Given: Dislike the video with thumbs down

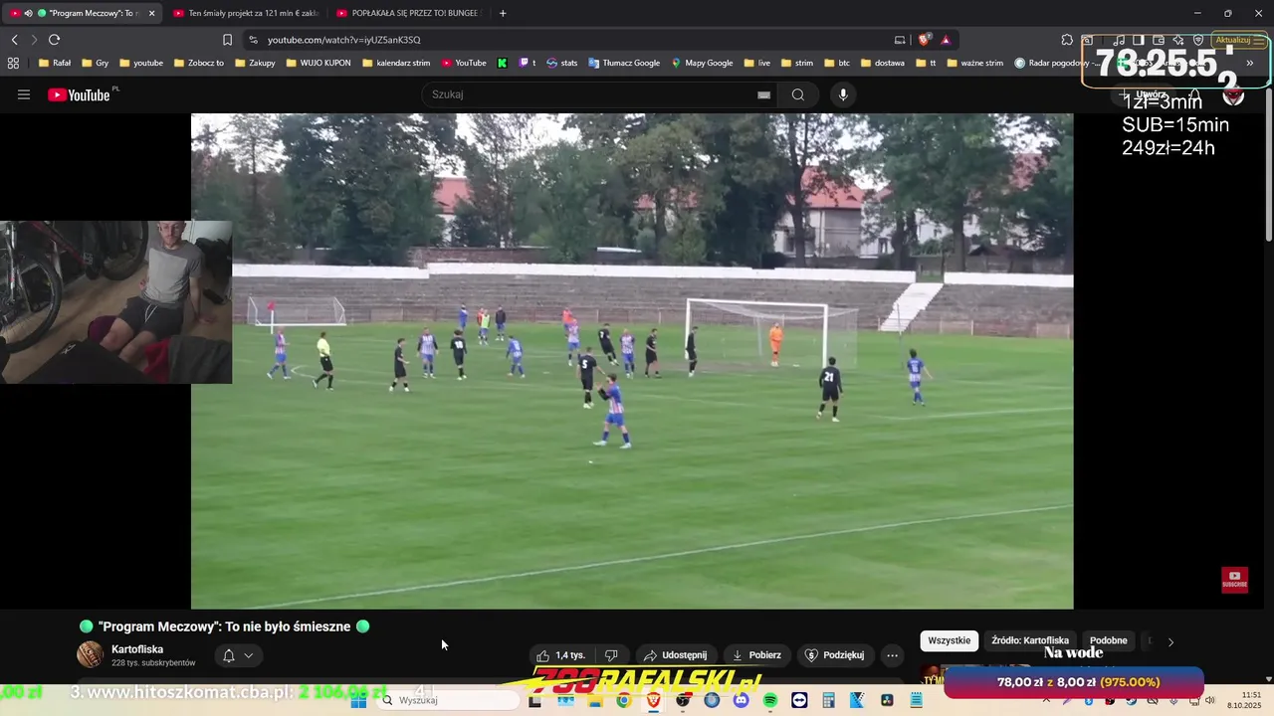Looking at the screenshot, I should tap(611, 655).
